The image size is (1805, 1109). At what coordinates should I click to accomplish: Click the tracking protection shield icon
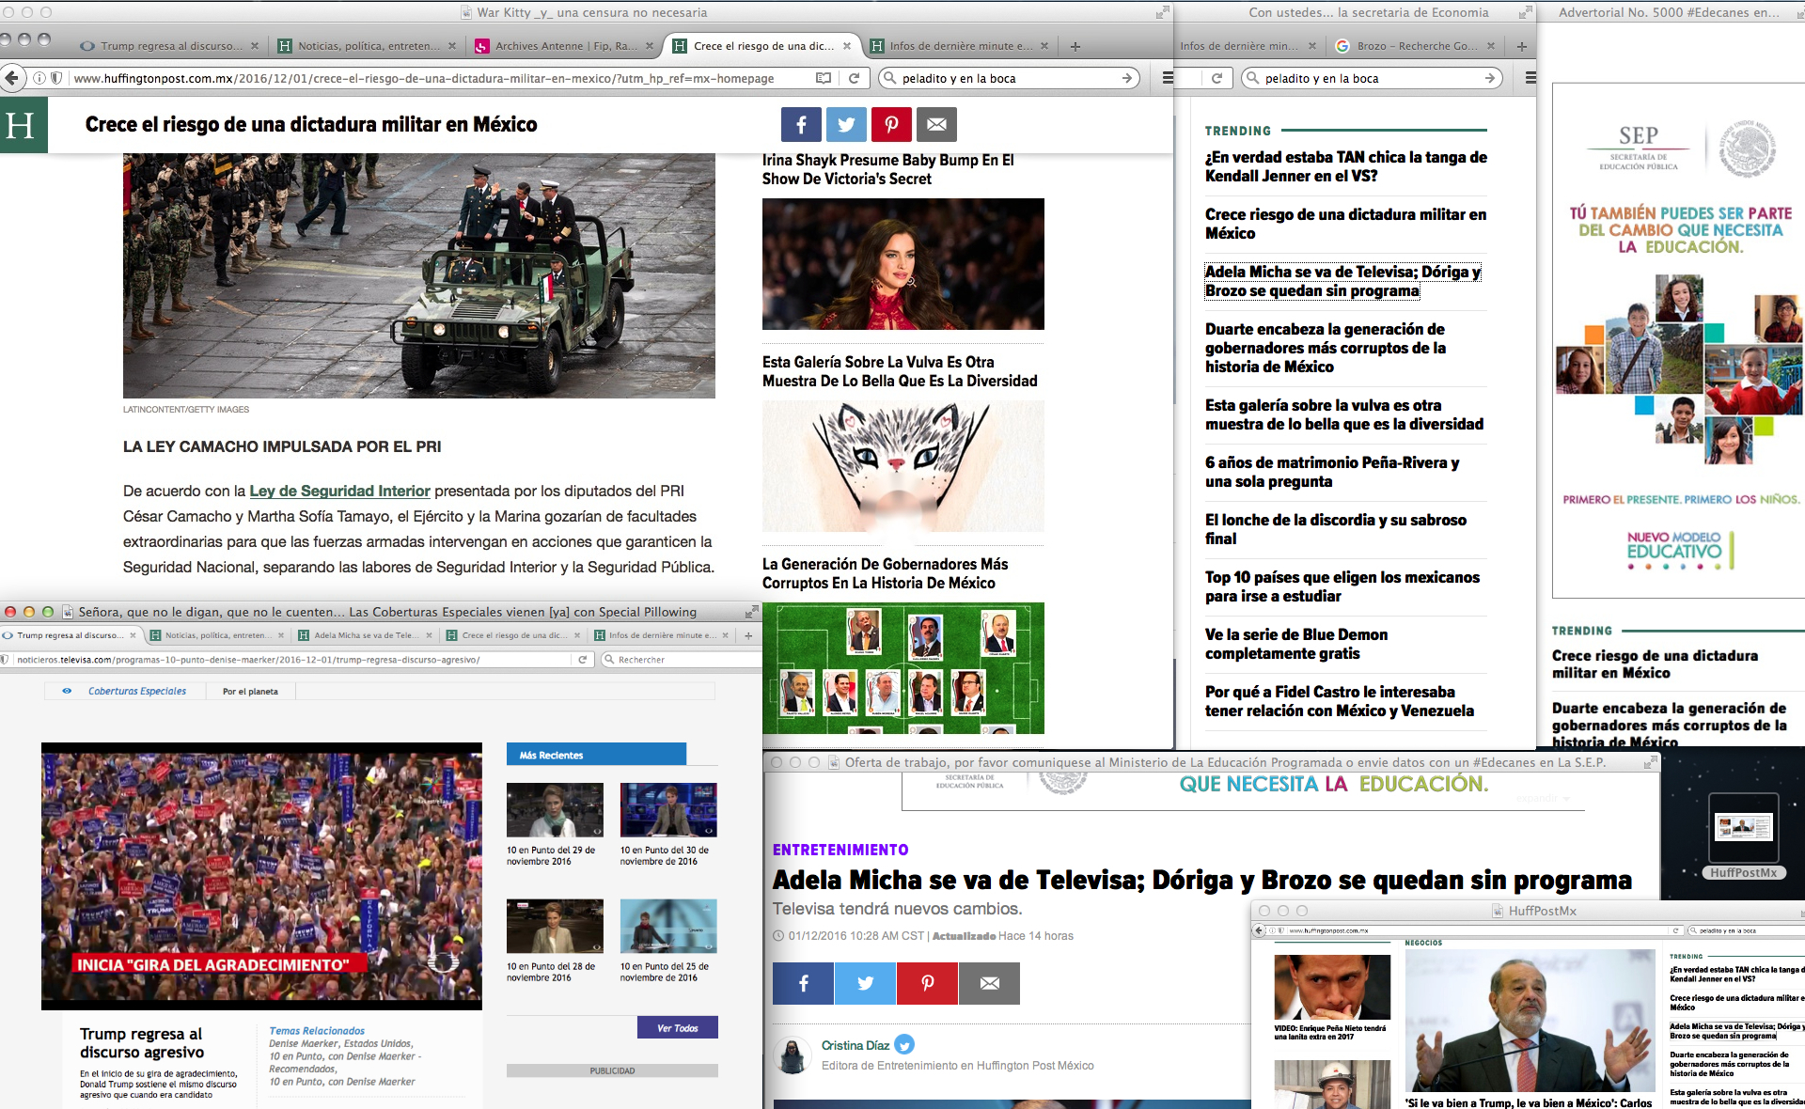(x=56, y=78)
